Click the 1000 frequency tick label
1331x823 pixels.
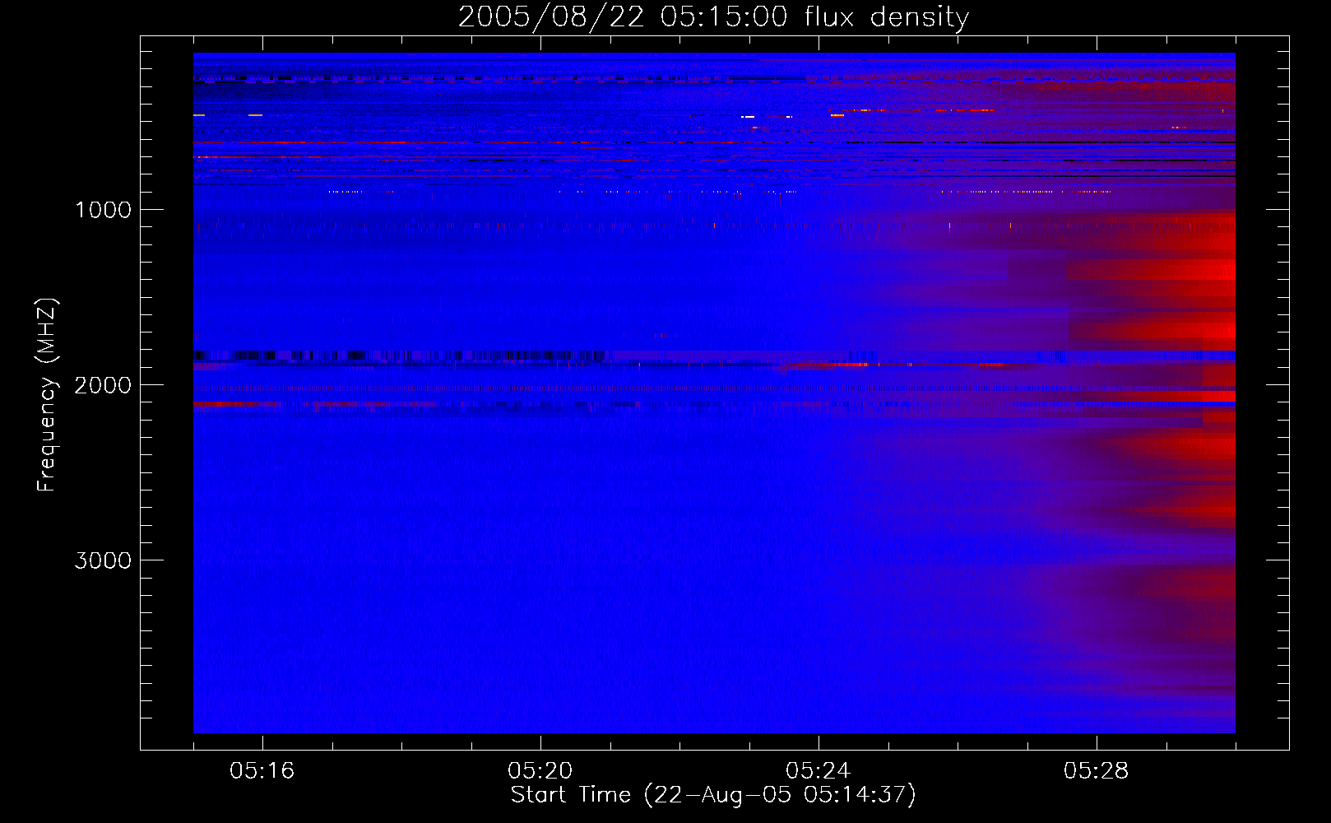104,210
